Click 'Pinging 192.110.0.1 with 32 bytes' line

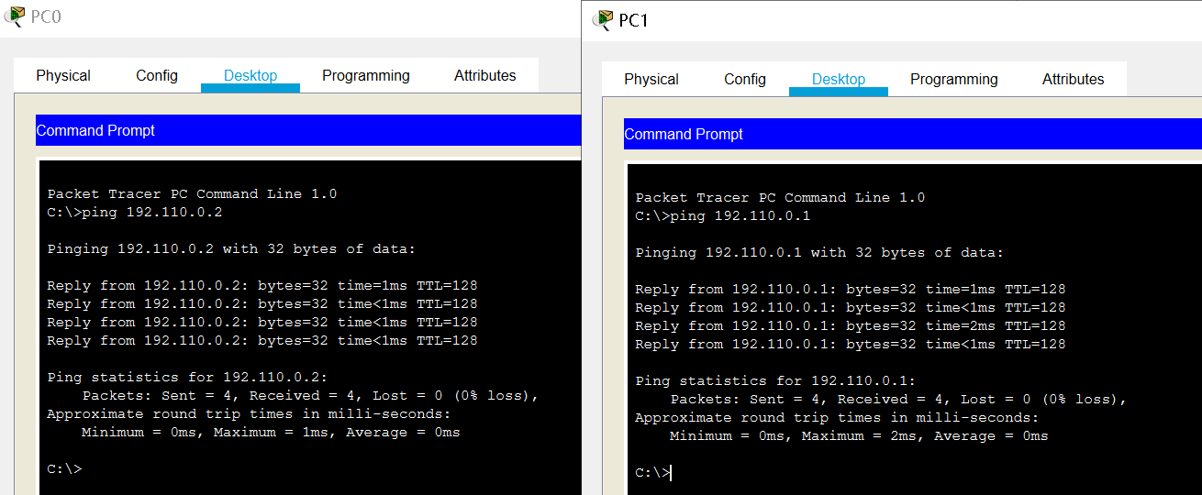819,253
